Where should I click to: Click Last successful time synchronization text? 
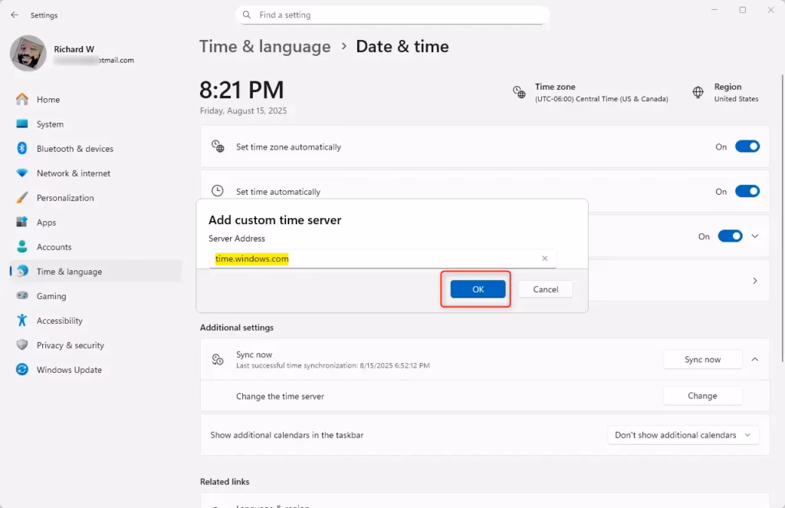(333, 366)
